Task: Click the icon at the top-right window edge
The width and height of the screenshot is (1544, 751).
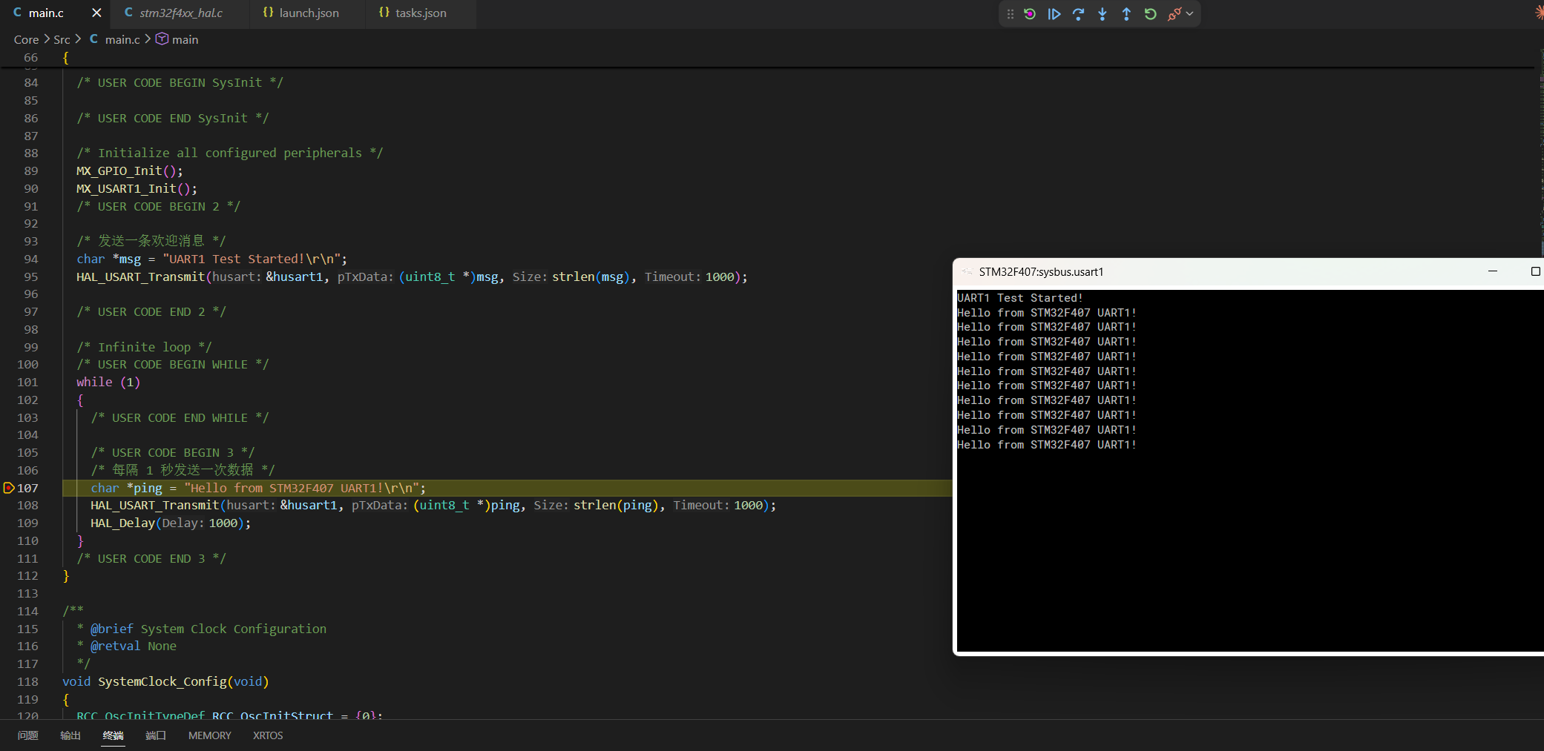Action: [1540, 12]
